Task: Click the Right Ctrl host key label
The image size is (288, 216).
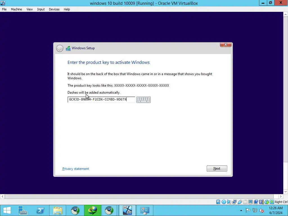Action: coord(281,202)
